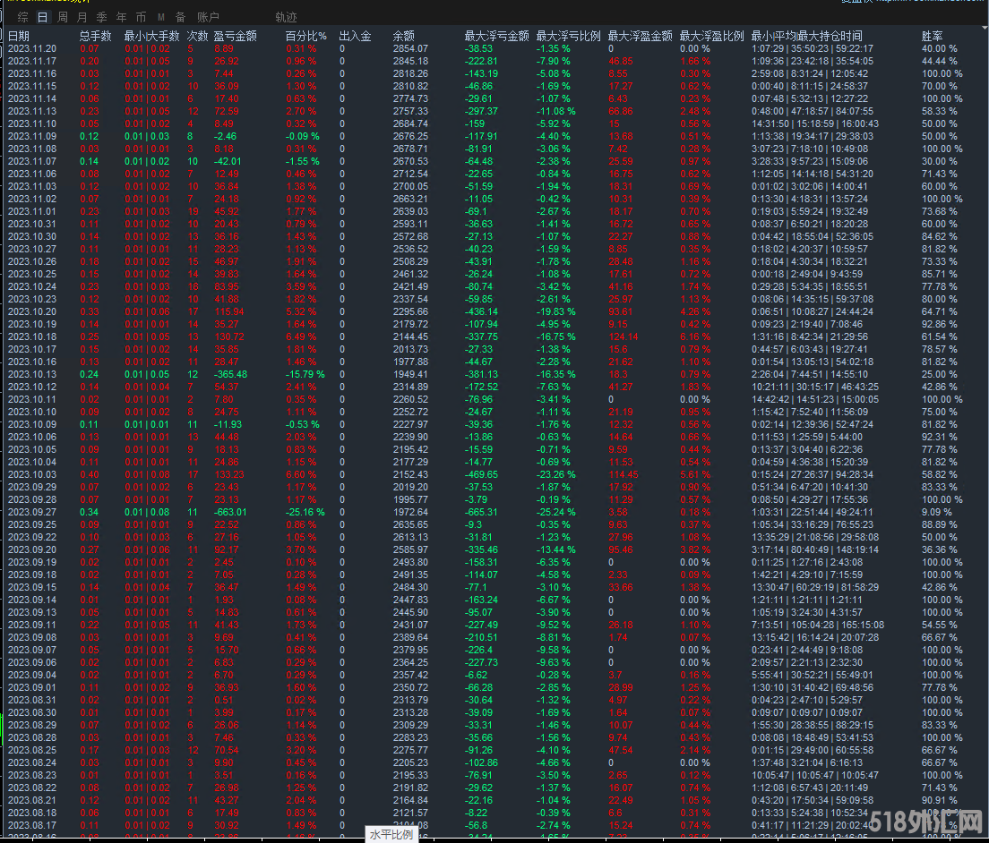Select the 2023.09.27 row date
This screenshot has height=843, width=989.
click(x=31, y=512)
